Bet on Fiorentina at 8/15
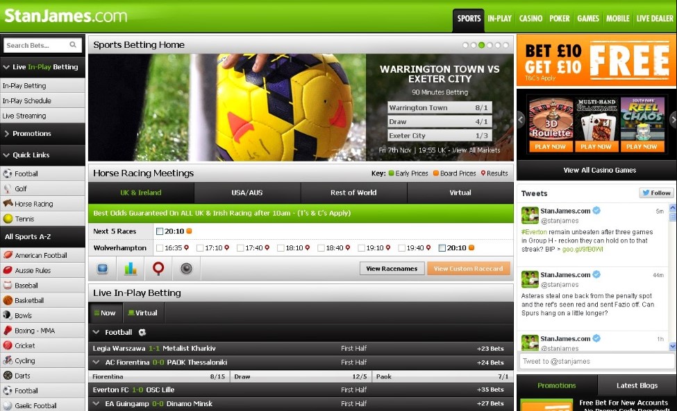The image size is (677, 411). 159,376
